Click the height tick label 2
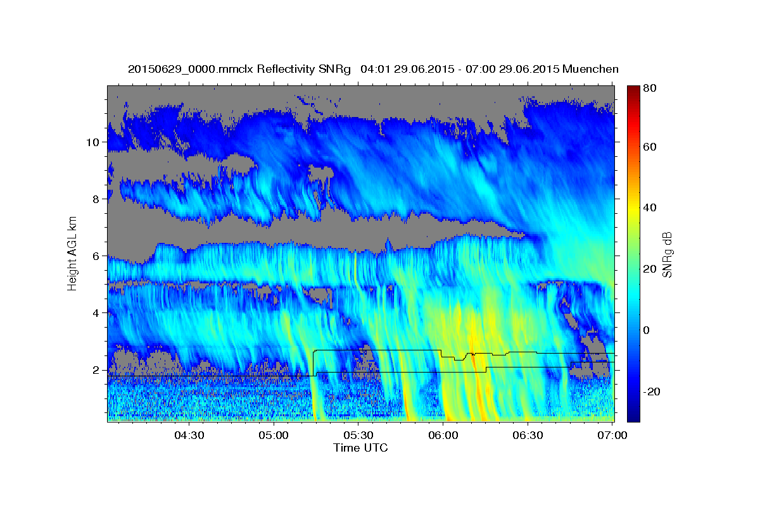760x506 pixels. point(98,370)
